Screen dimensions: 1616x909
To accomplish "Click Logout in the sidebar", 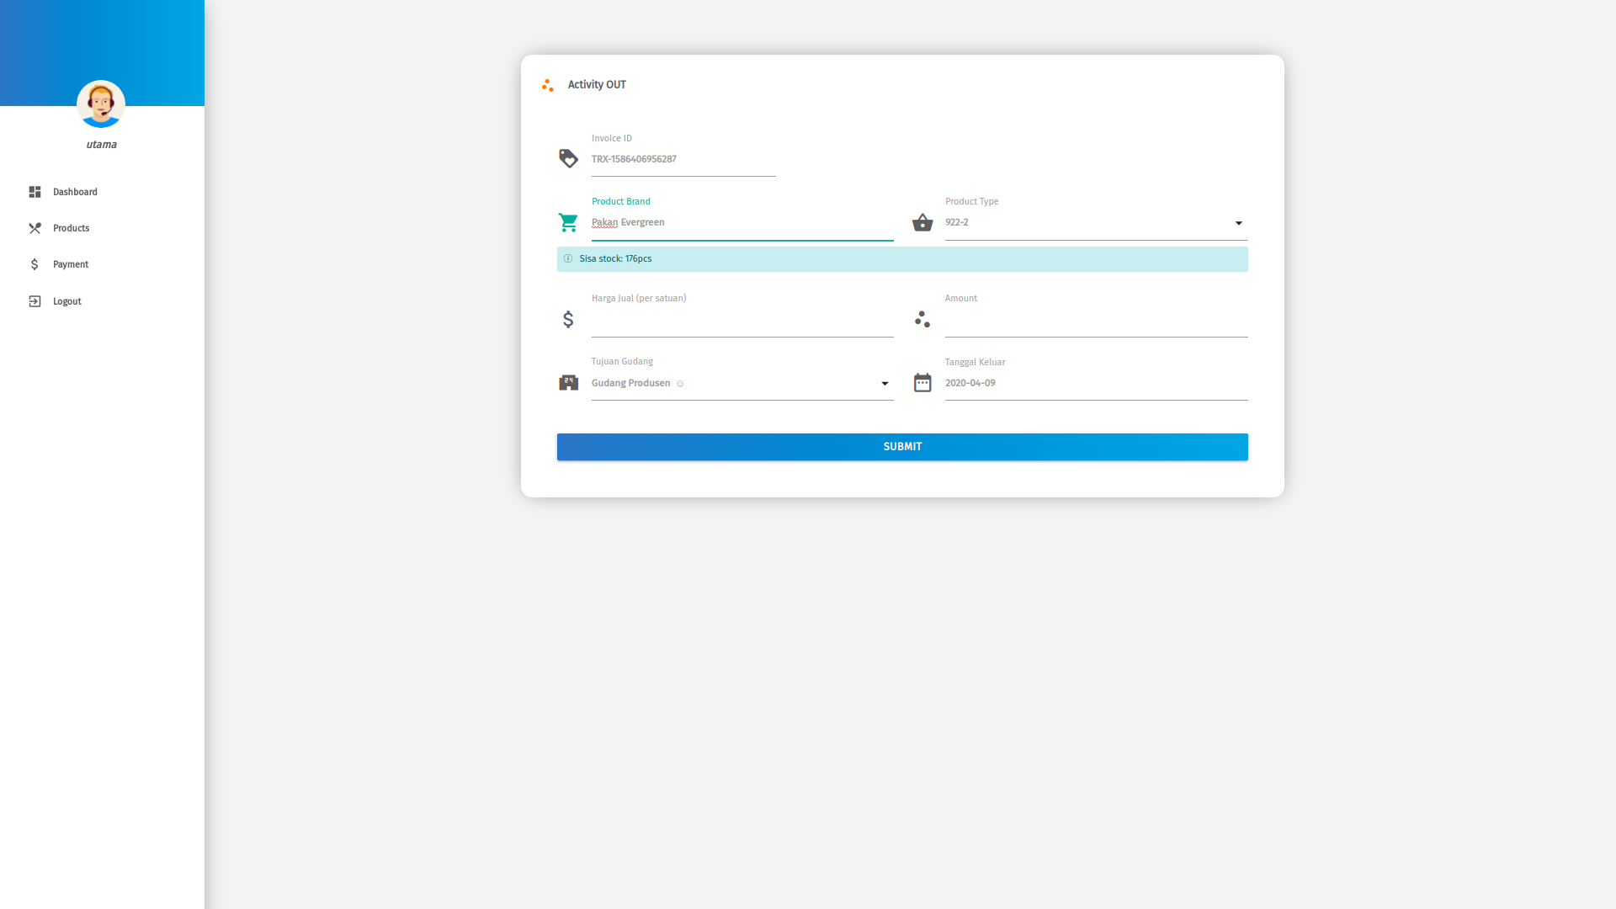I will click(x=66, y=301).
